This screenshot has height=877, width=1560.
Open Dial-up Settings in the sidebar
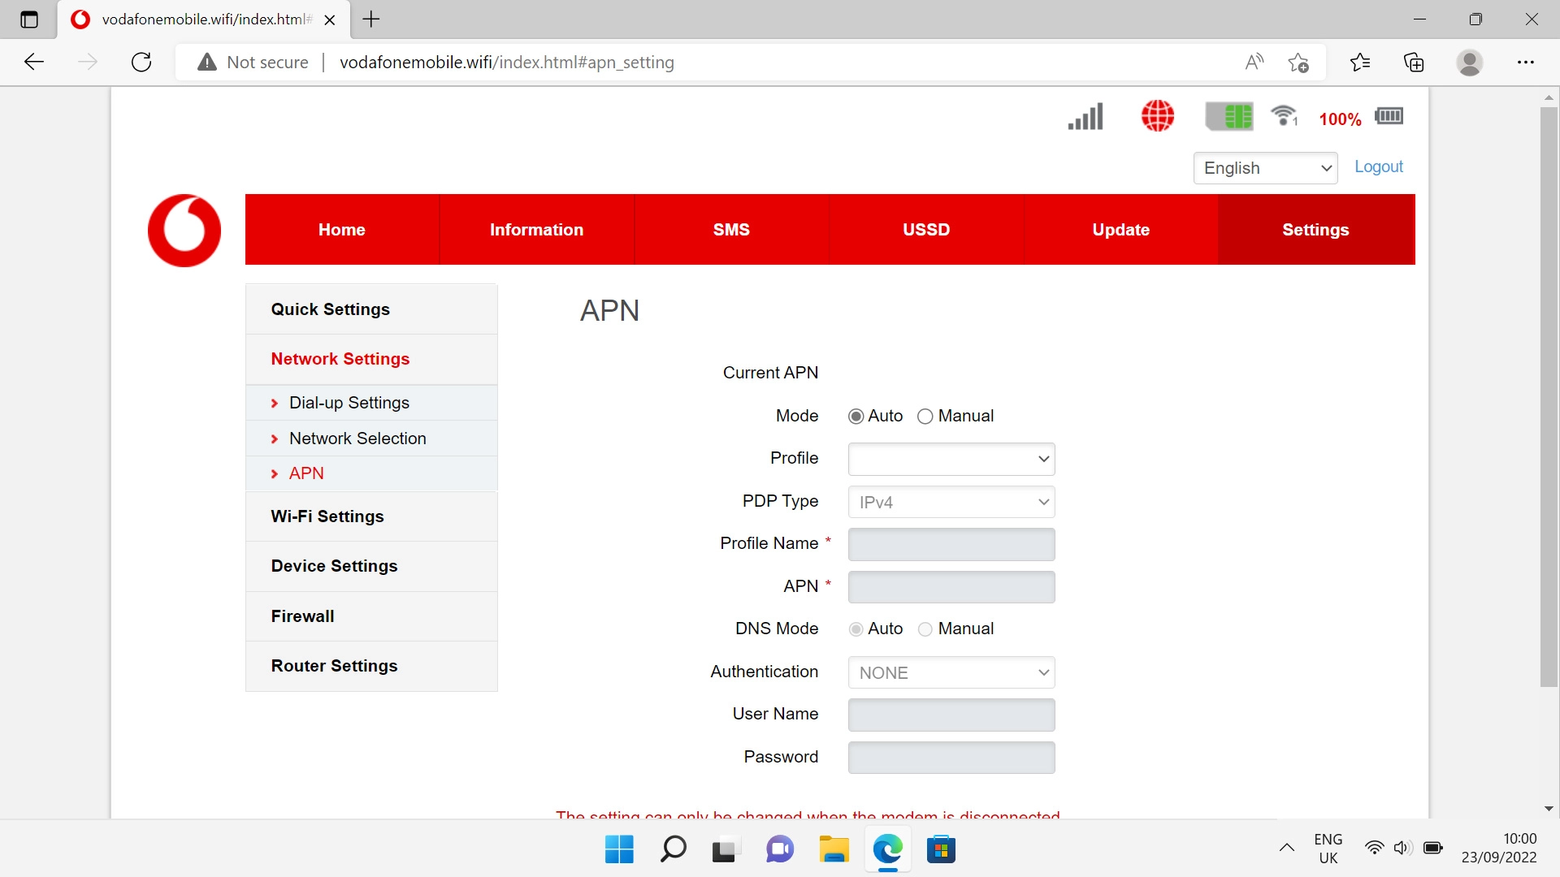(349, 403)
